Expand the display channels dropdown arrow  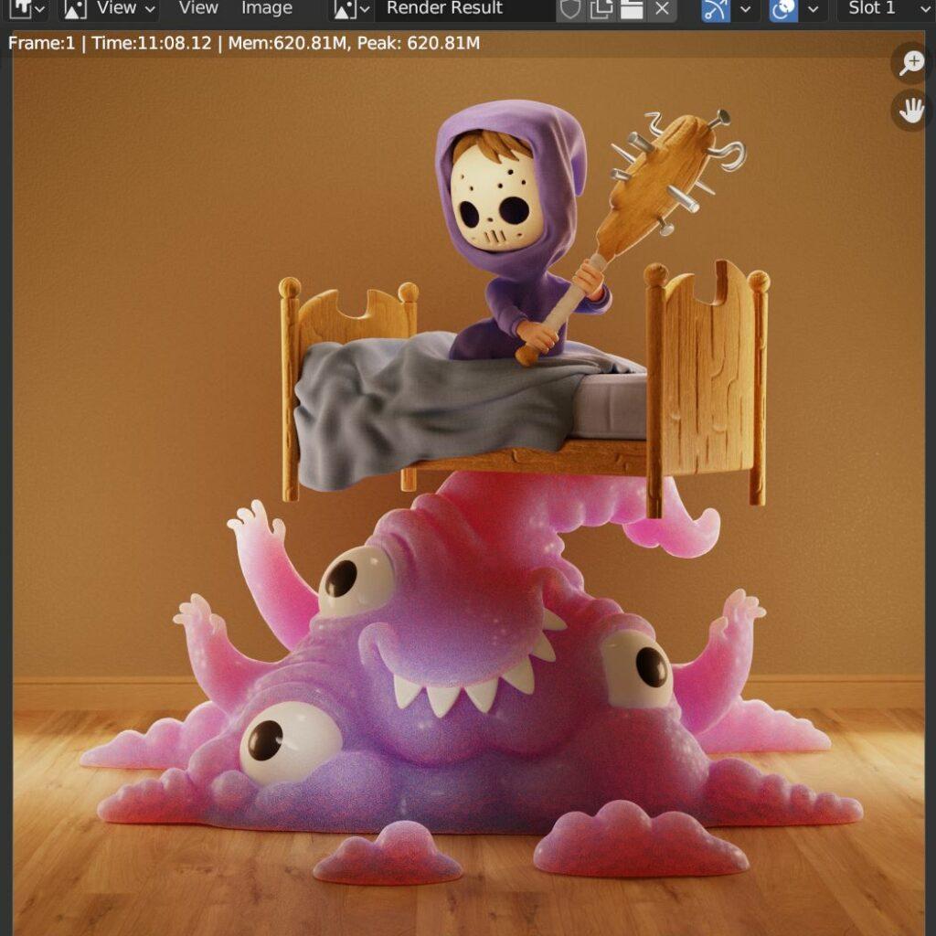[813, 8]
